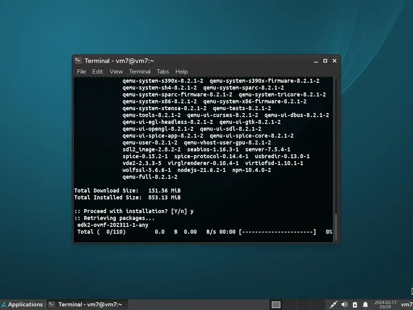Click the 'nodejs-21.6.2-1' package name
The image size is (413, 310).
(x=202, y=170)
